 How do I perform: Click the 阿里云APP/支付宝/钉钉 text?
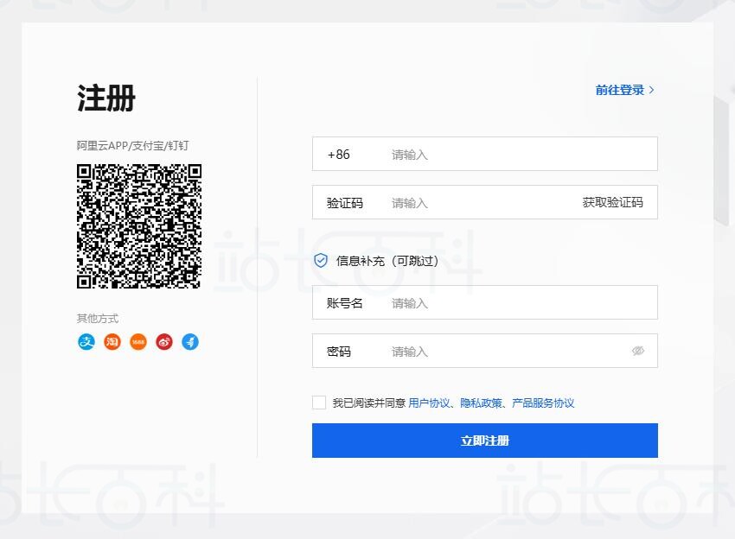(x=132, y=146)
